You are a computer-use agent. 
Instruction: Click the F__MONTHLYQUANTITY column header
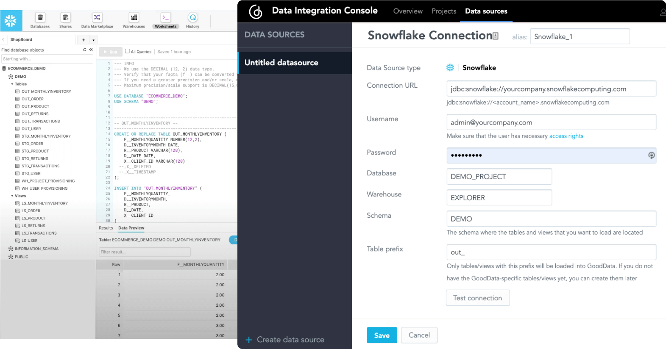201,264
